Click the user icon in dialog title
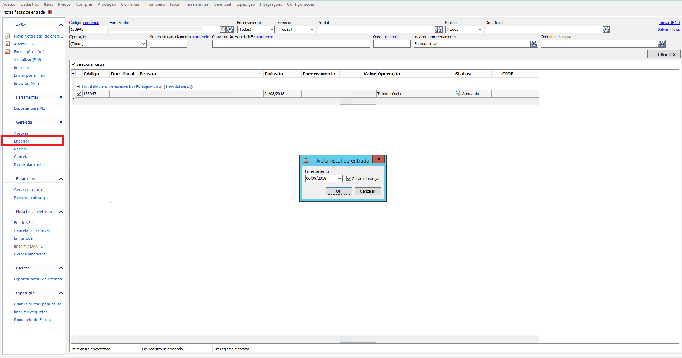Image resolution: width=682 pixels, height=358 pixels. [x=306, y=160]
